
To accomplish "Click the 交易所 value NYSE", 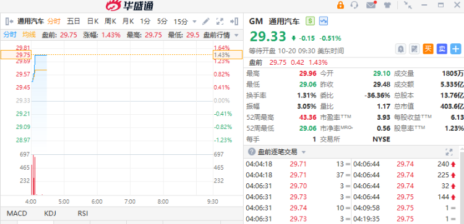I will [381, 139].
